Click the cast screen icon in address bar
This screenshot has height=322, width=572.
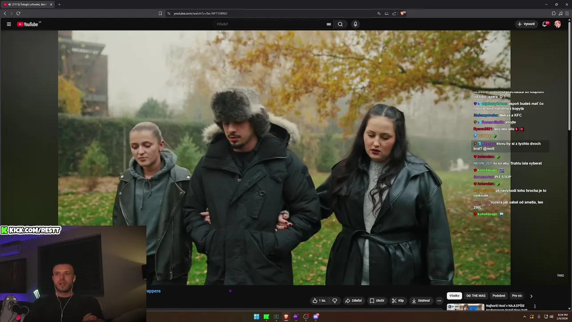pos(387,13)
